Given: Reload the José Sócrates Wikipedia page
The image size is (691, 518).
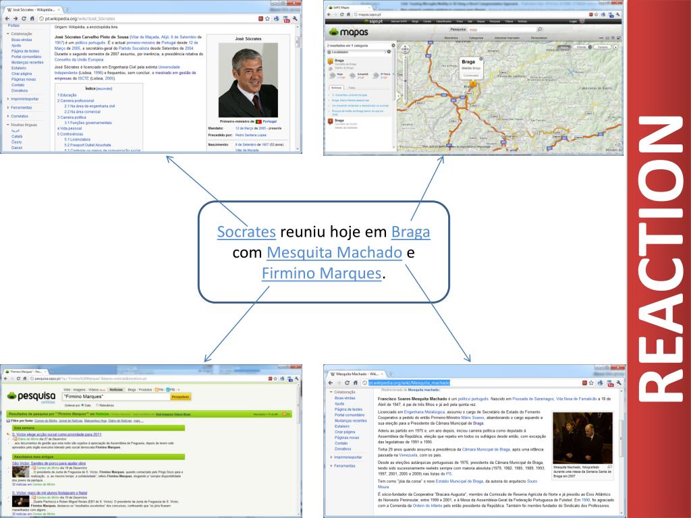Looking at the screenshot, I should tap(24, 19).
